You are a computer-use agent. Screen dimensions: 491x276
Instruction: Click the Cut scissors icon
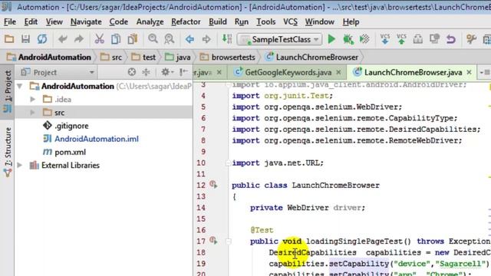point(99,39)
